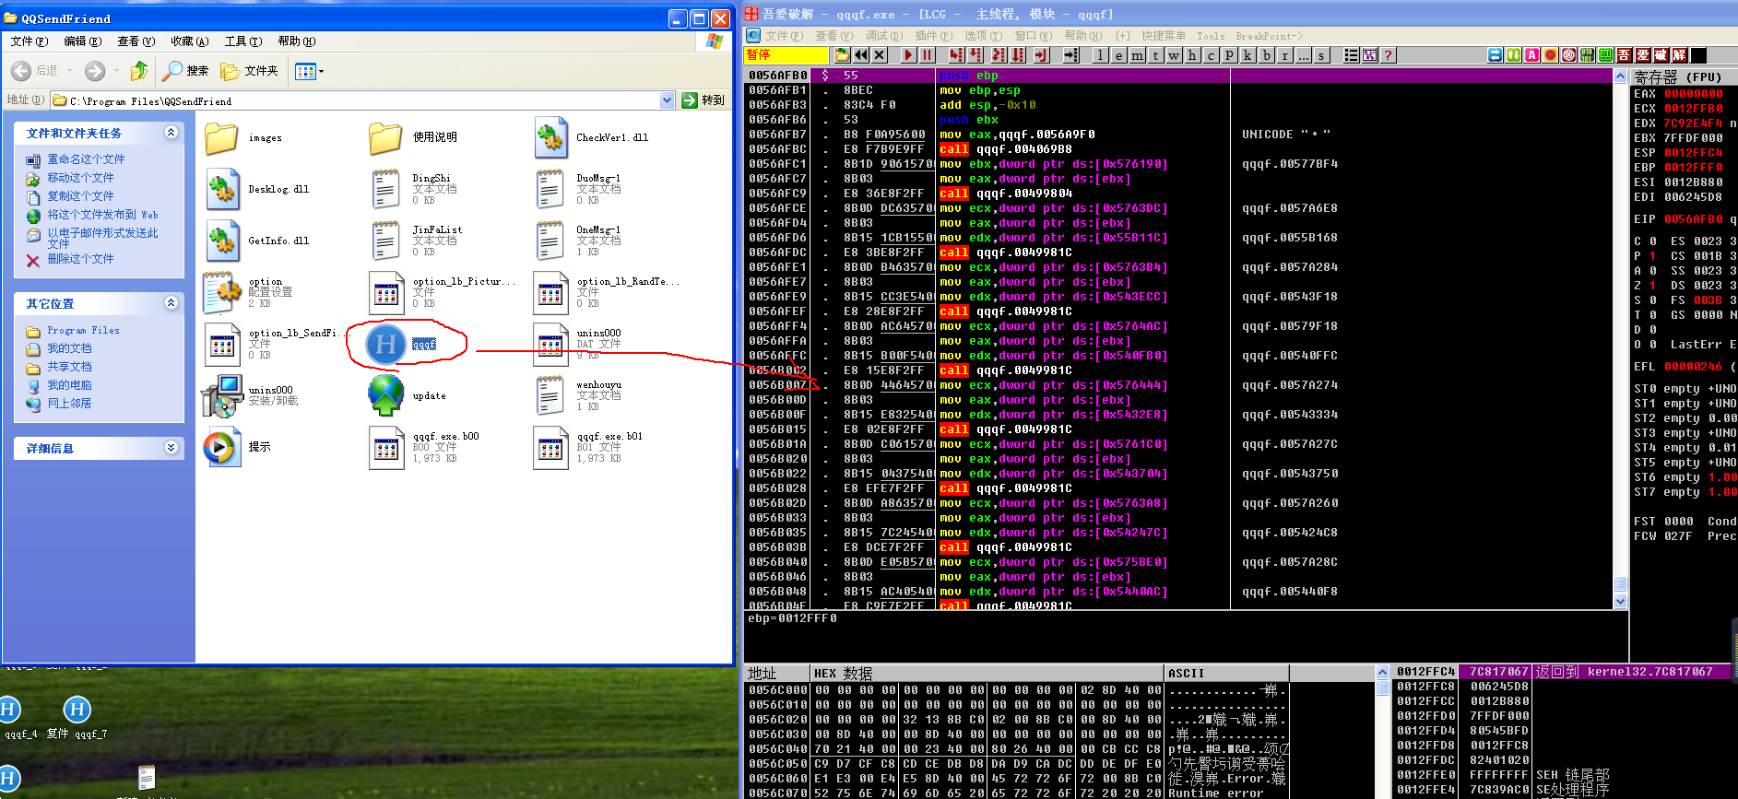Open the address bar dropdown in Explorer
The height and width of the screenshot is (799, 1738).
pyautogui.click(x=668, y=100)
